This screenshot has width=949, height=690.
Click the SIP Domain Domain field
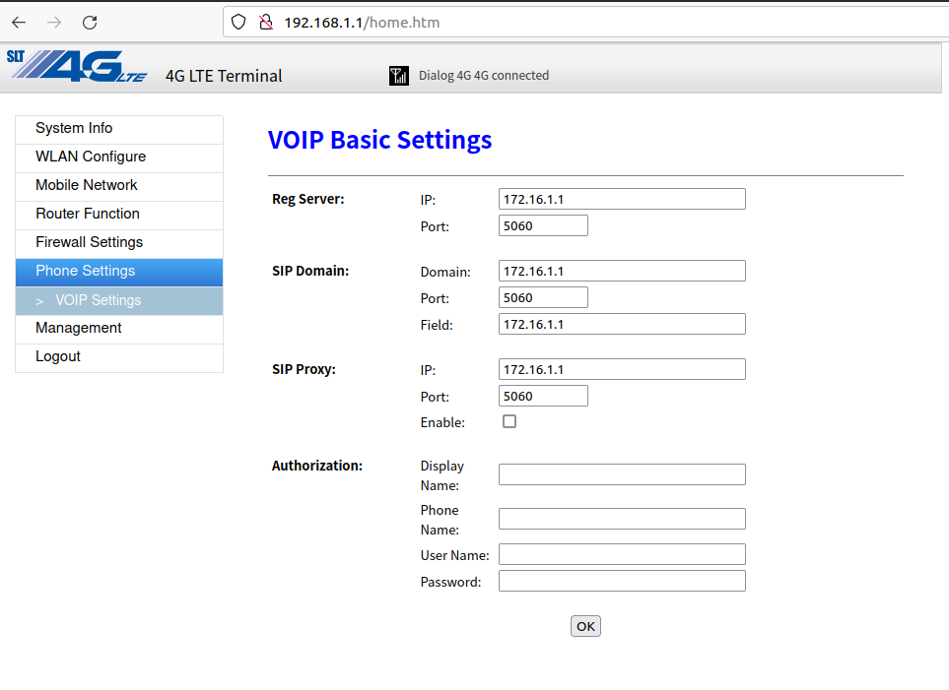point(622,271)
